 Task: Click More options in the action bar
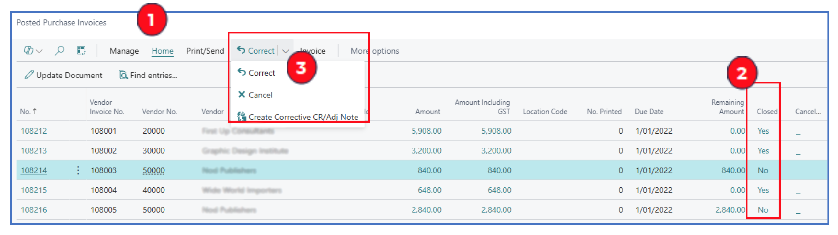coord(374,51)
